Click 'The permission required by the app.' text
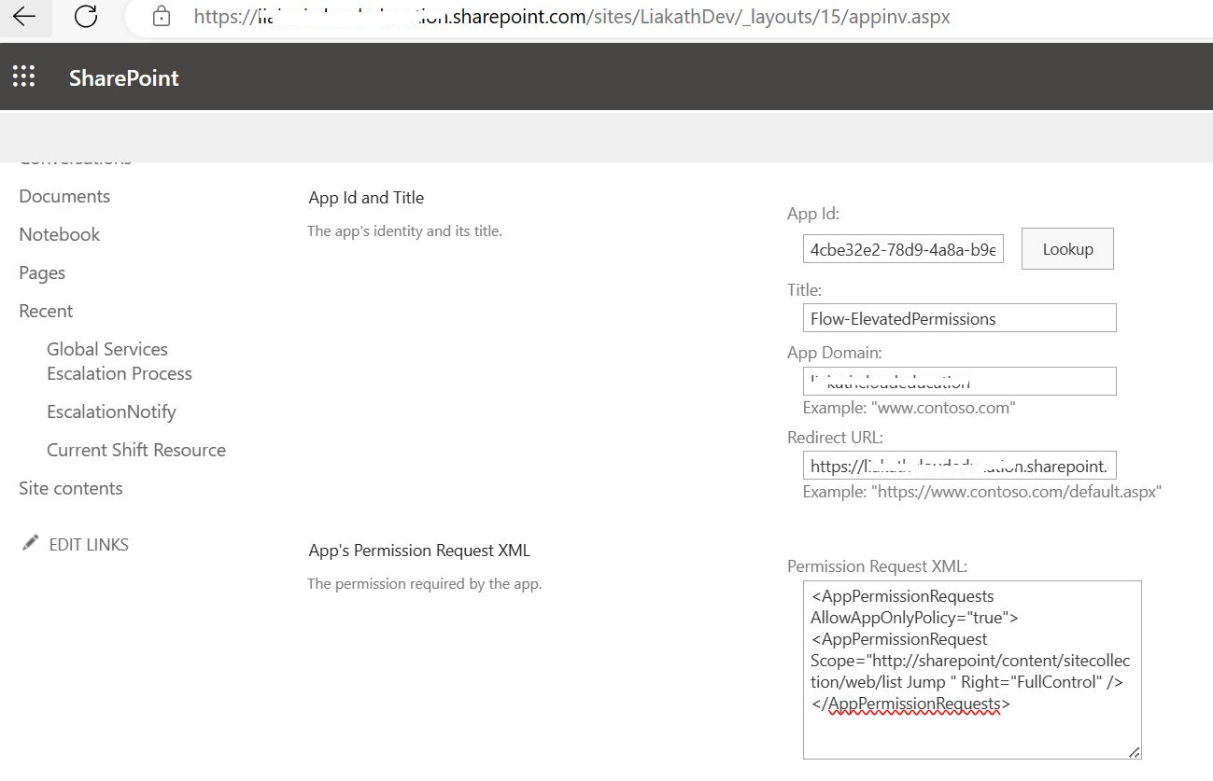The height and width of the screenshot is (781, 1213). point(425,584)
